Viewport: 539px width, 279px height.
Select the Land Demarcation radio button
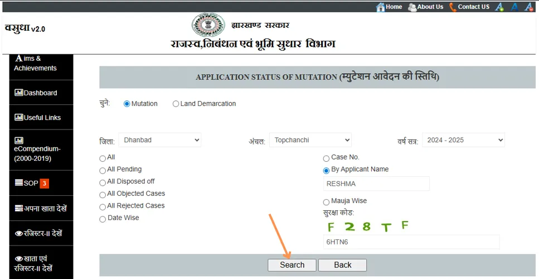(x=176, y=104)
